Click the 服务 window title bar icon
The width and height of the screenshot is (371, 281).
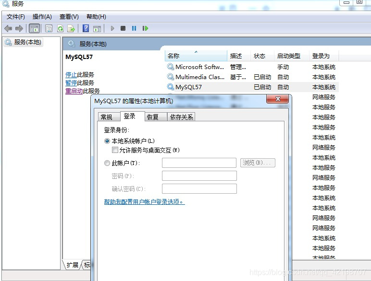click(x=6, y=3)
